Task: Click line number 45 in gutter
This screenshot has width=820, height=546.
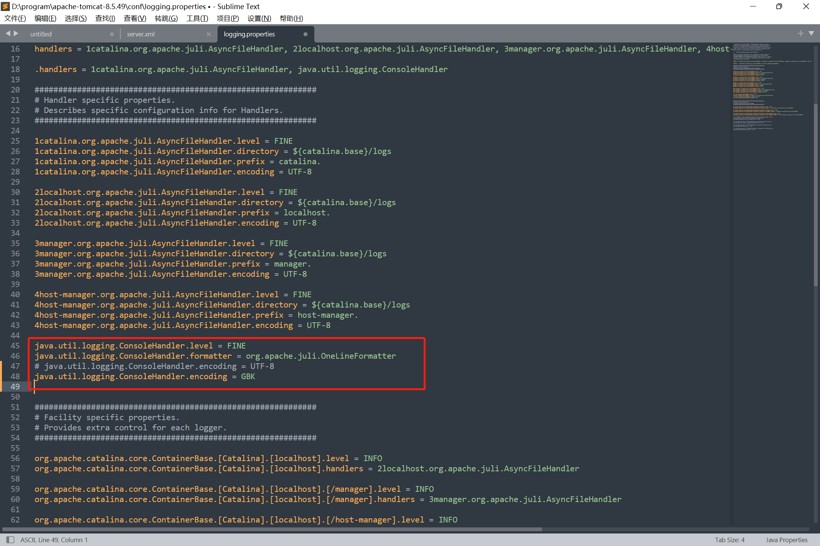Action: click(x=15, y=346)
